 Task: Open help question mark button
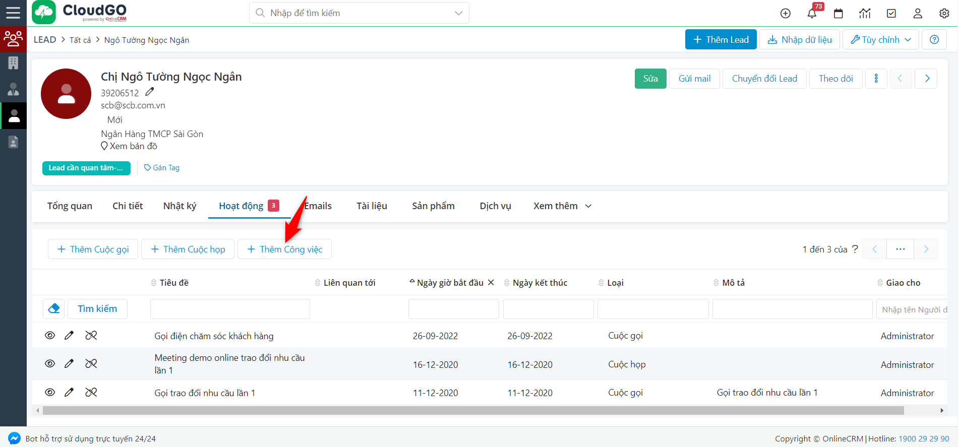click(934, 39)
